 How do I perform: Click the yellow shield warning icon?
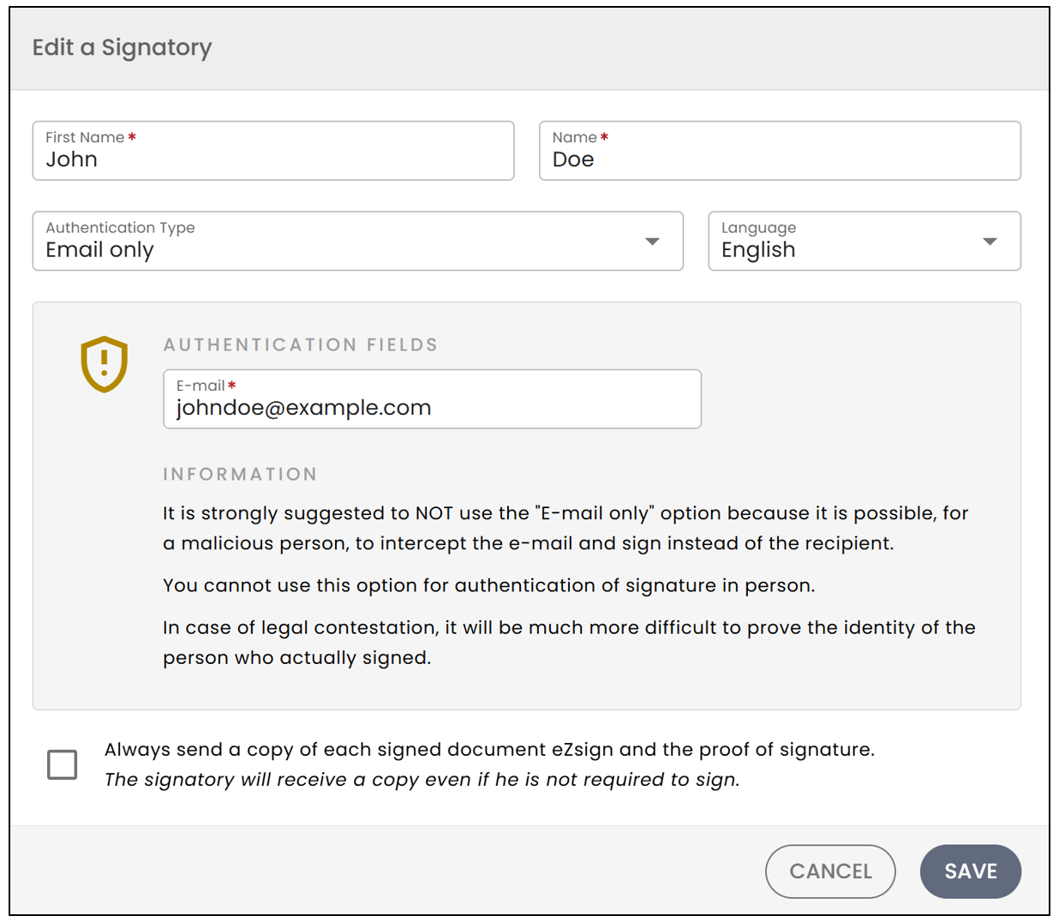click(x=104, y=364)
